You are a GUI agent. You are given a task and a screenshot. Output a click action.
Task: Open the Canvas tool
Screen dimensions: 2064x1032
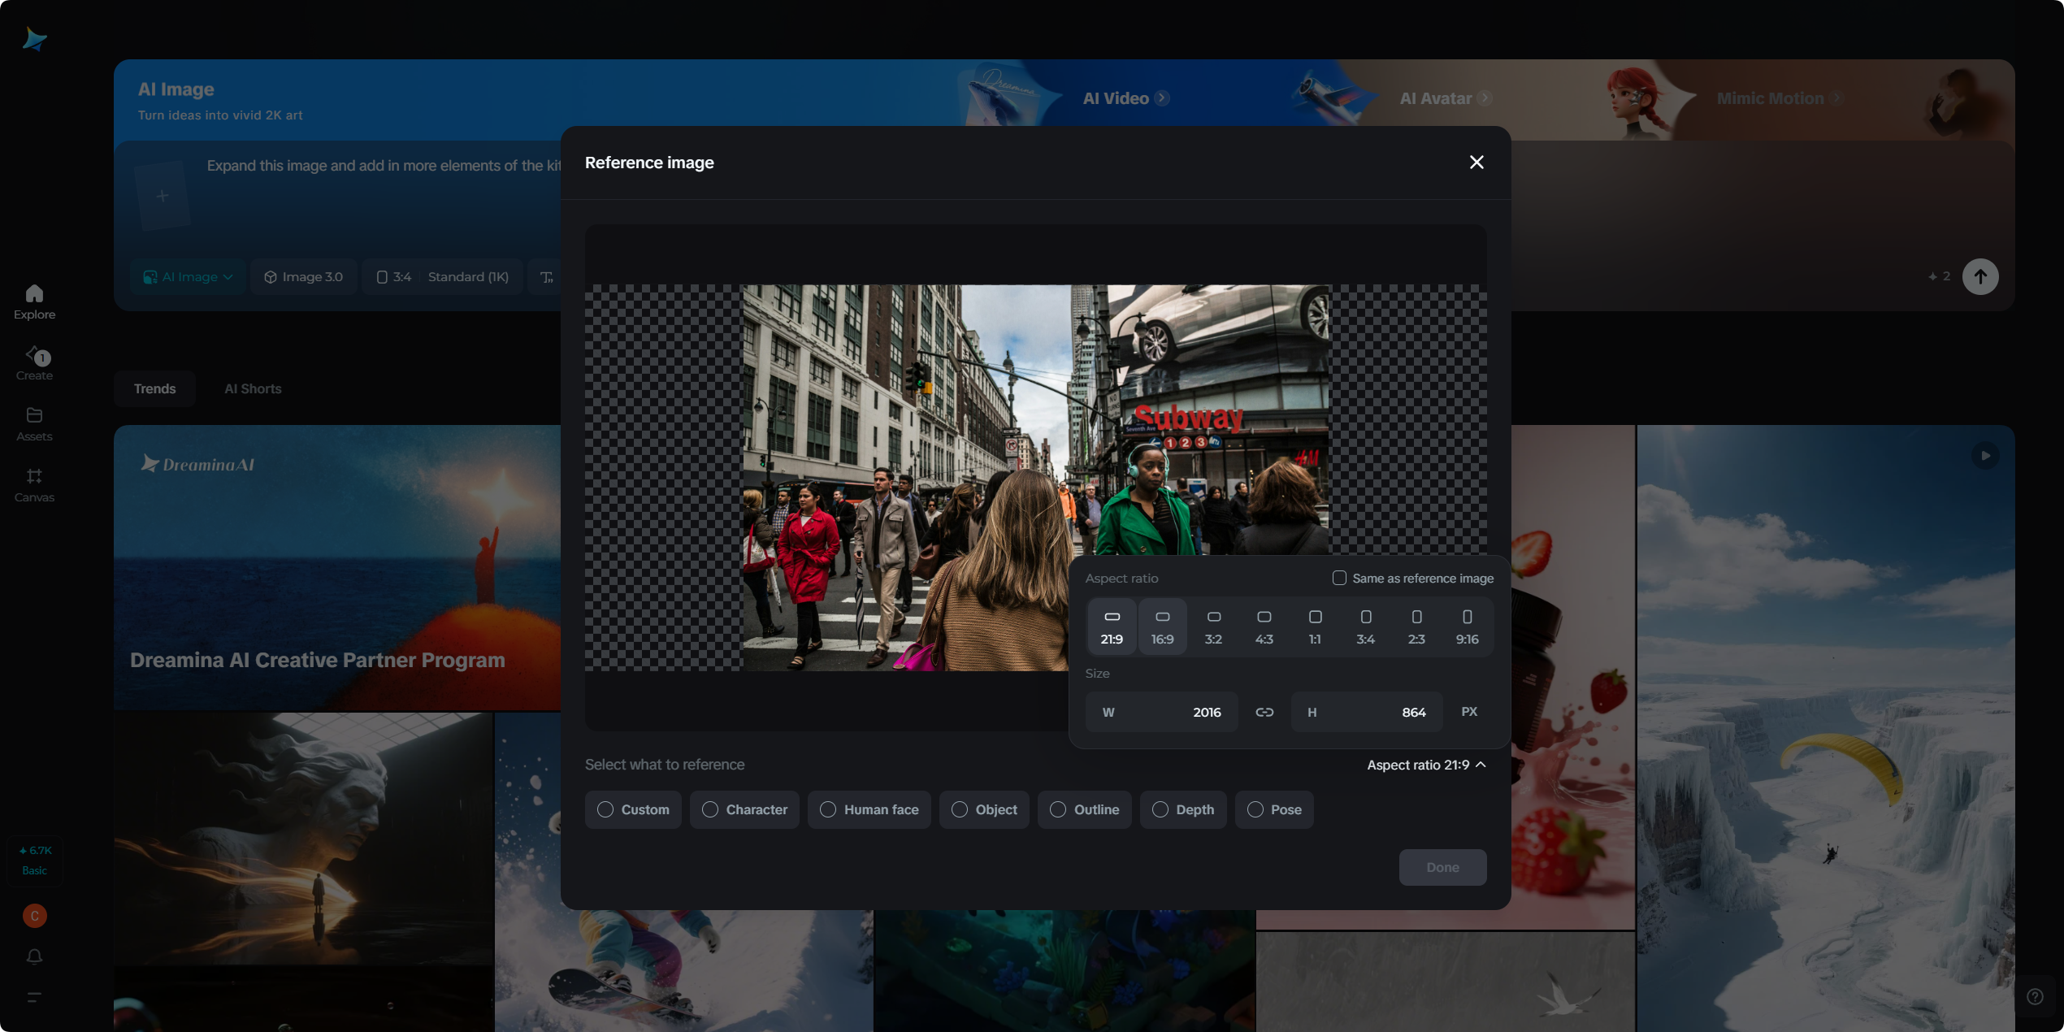point(34,484)
